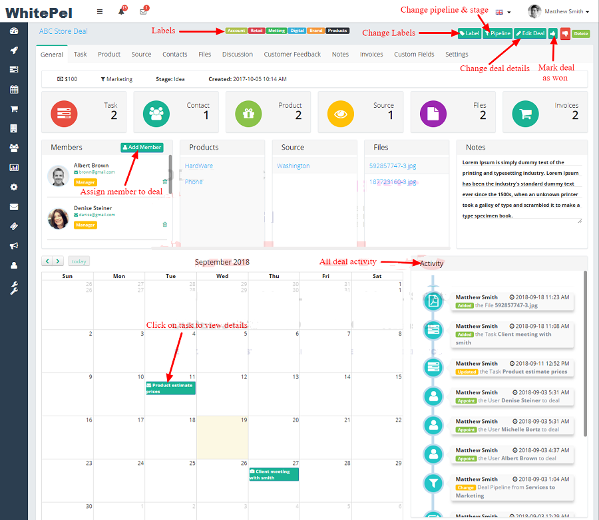Open the Custom Fields tab
This screenshot has width=599, height=520.
tap(414, 55)
